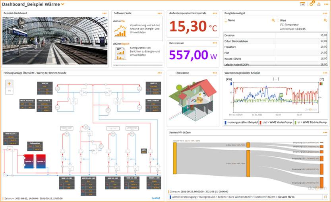Open Software Suite widget three-dot menu
The width and height of the screenshot is (331, 202).
click(160, 13)
